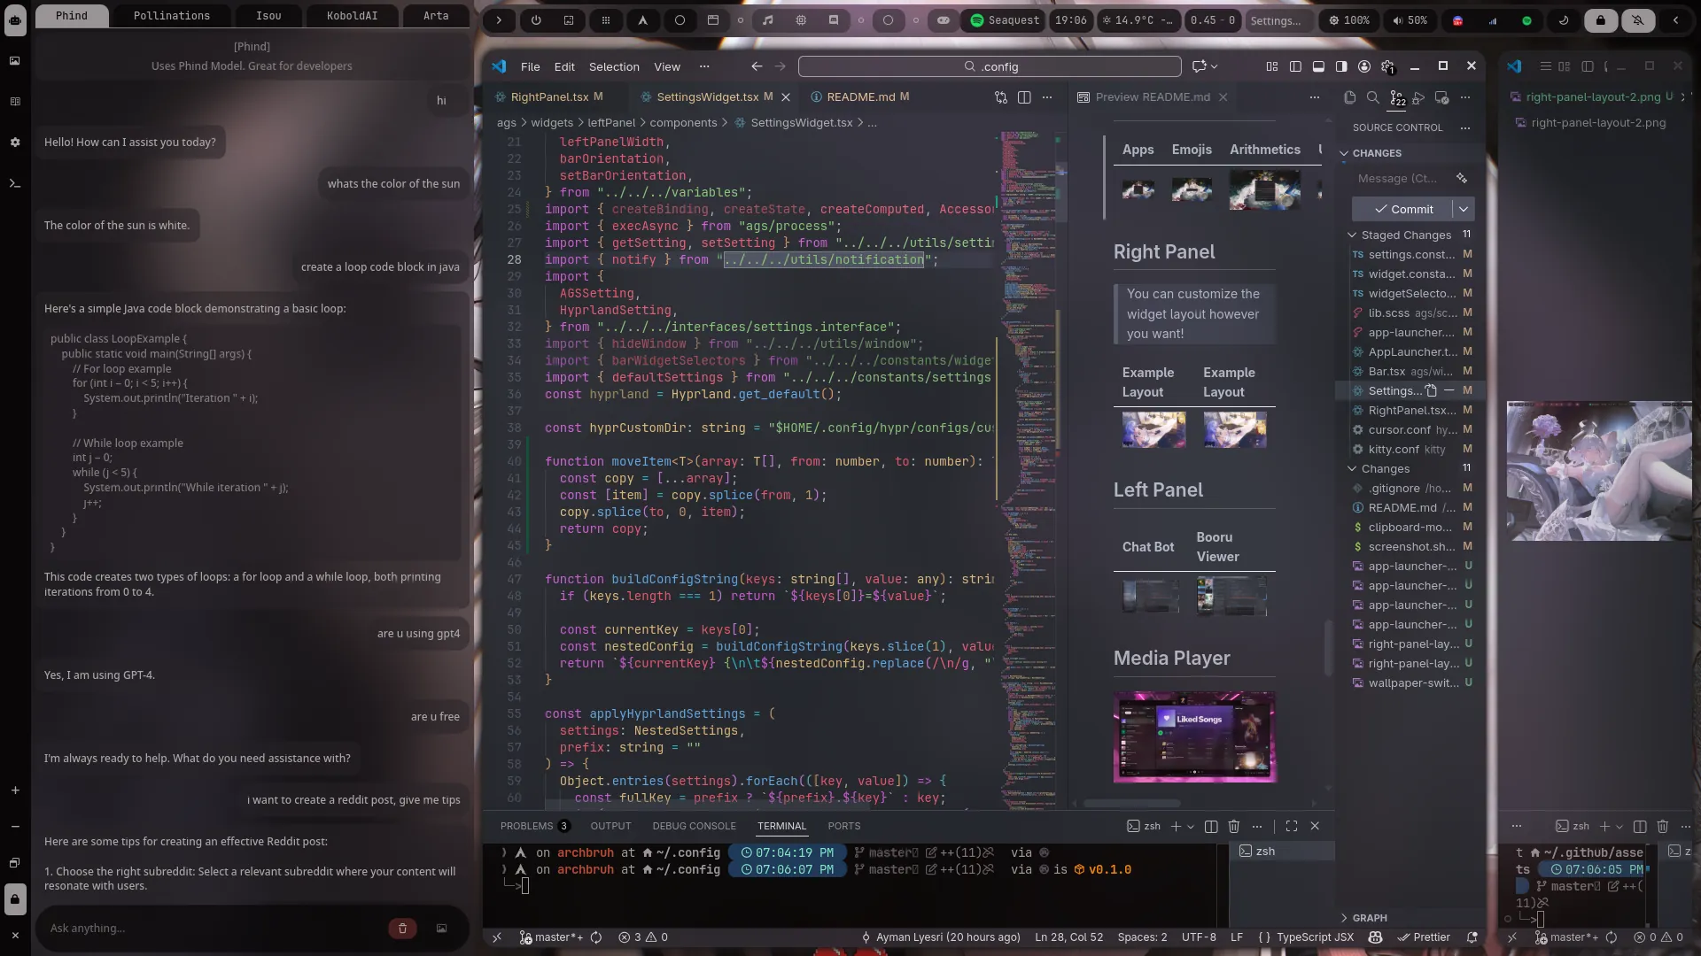Click the Commit button
The image size is (1701, 956).
1402,209
